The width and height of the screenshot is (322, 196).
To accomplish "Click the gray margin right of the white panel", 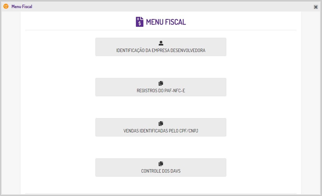I will (x=310, y=103).
